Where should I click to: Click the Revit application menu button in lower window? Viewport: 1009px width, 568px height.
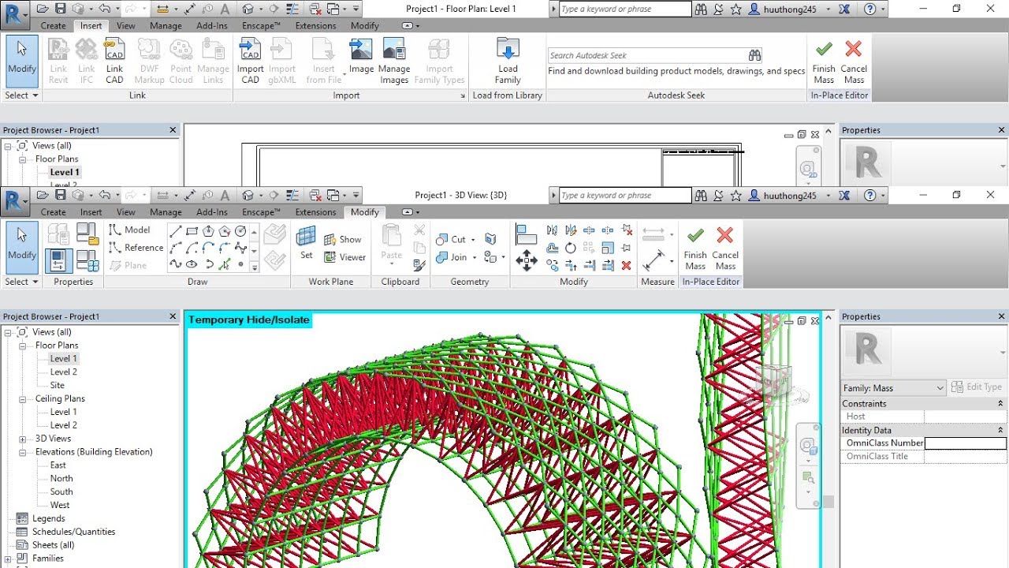point(15,201)
